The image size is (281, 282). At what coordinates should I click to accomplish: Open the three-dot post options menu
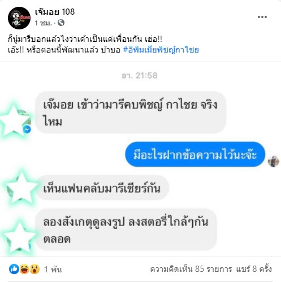pyautogui.click(x=262, y=17)
